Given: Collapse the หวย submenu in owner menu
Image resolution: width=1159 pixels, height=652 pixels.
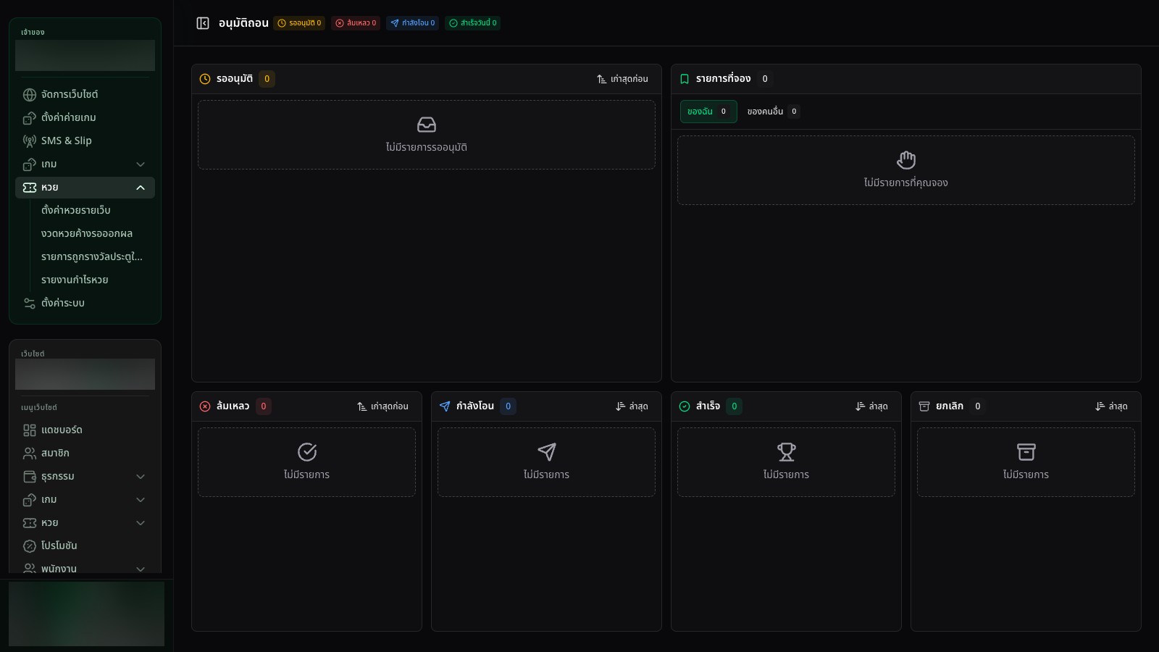Looking at the screenshot, I should (141, 188).
